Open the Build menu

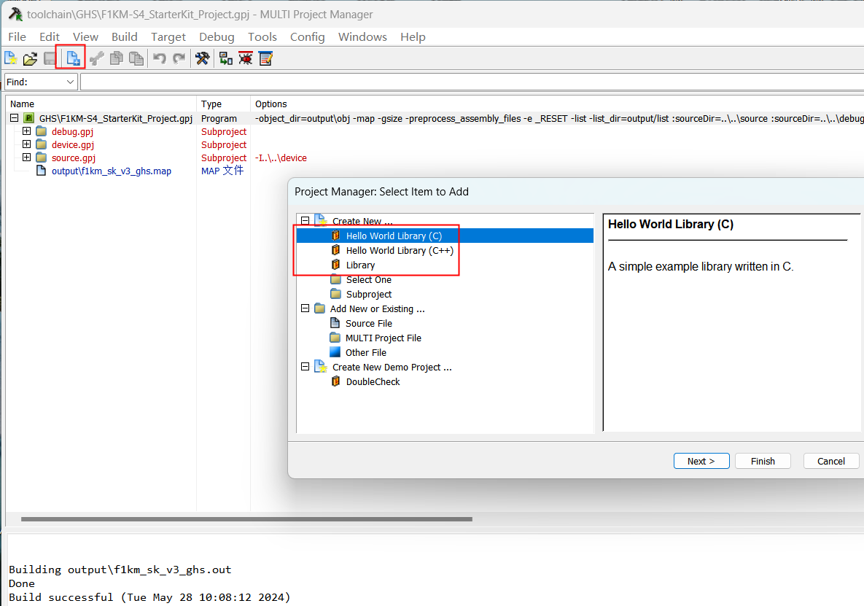point(125,36)
